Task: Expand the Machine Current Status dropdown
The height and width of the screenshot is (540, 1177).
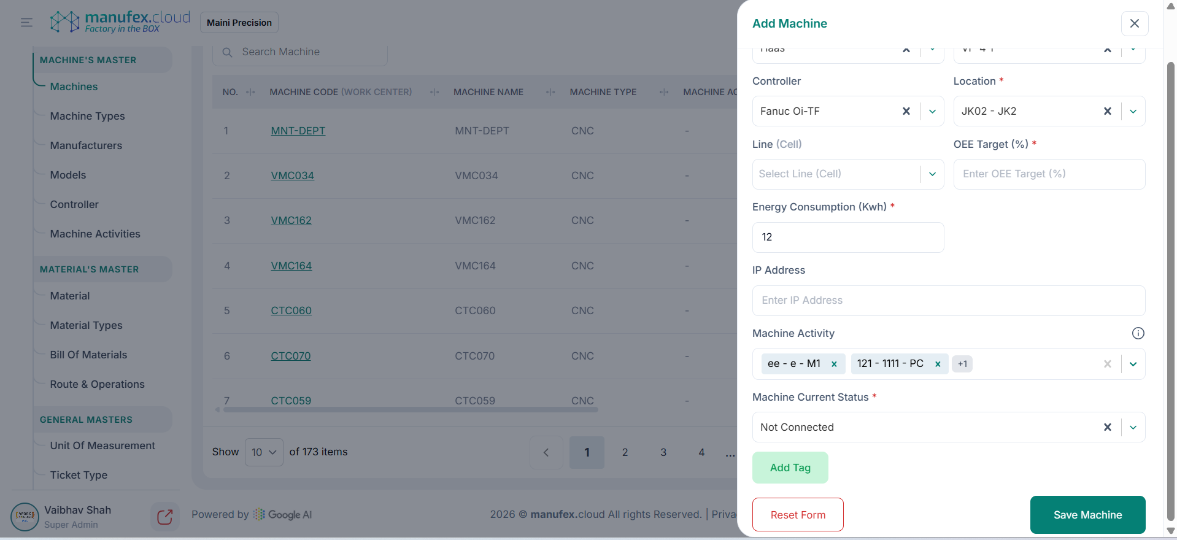Action: point(1133,427)
